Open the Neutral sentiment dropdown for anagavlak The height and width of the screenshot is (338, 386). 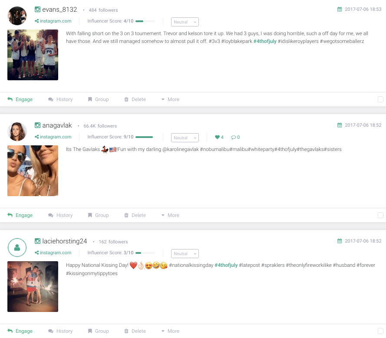185,138
